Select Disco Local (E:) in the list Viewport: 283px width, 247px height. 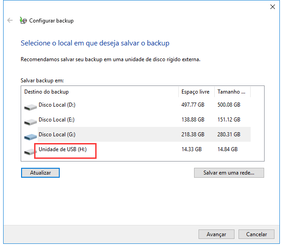point(56,120)
